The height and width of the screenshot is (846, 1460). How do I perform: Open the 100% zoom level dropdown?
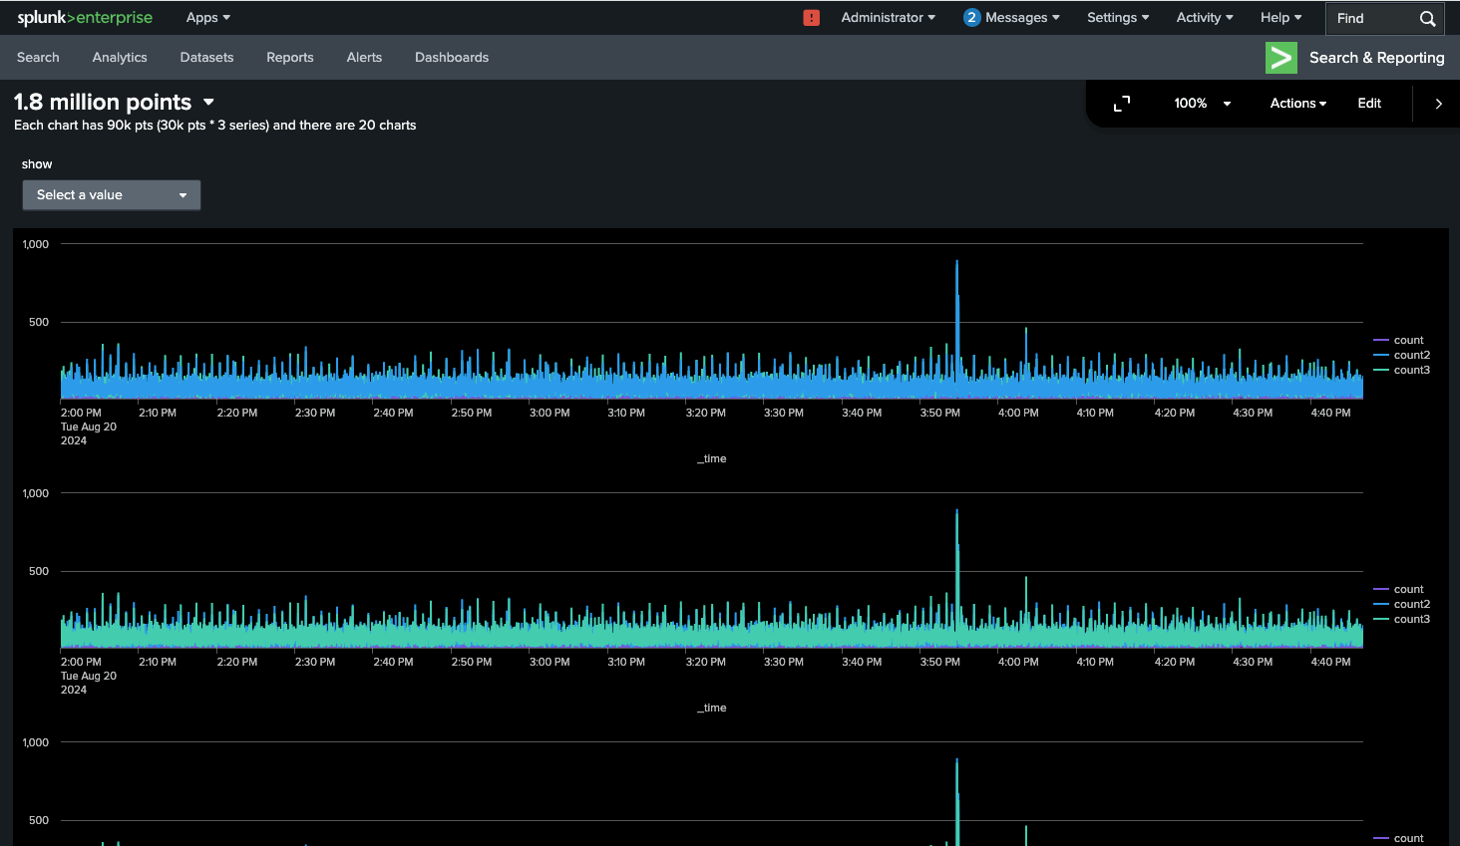pyautogui.click(x=1202, y=104)
